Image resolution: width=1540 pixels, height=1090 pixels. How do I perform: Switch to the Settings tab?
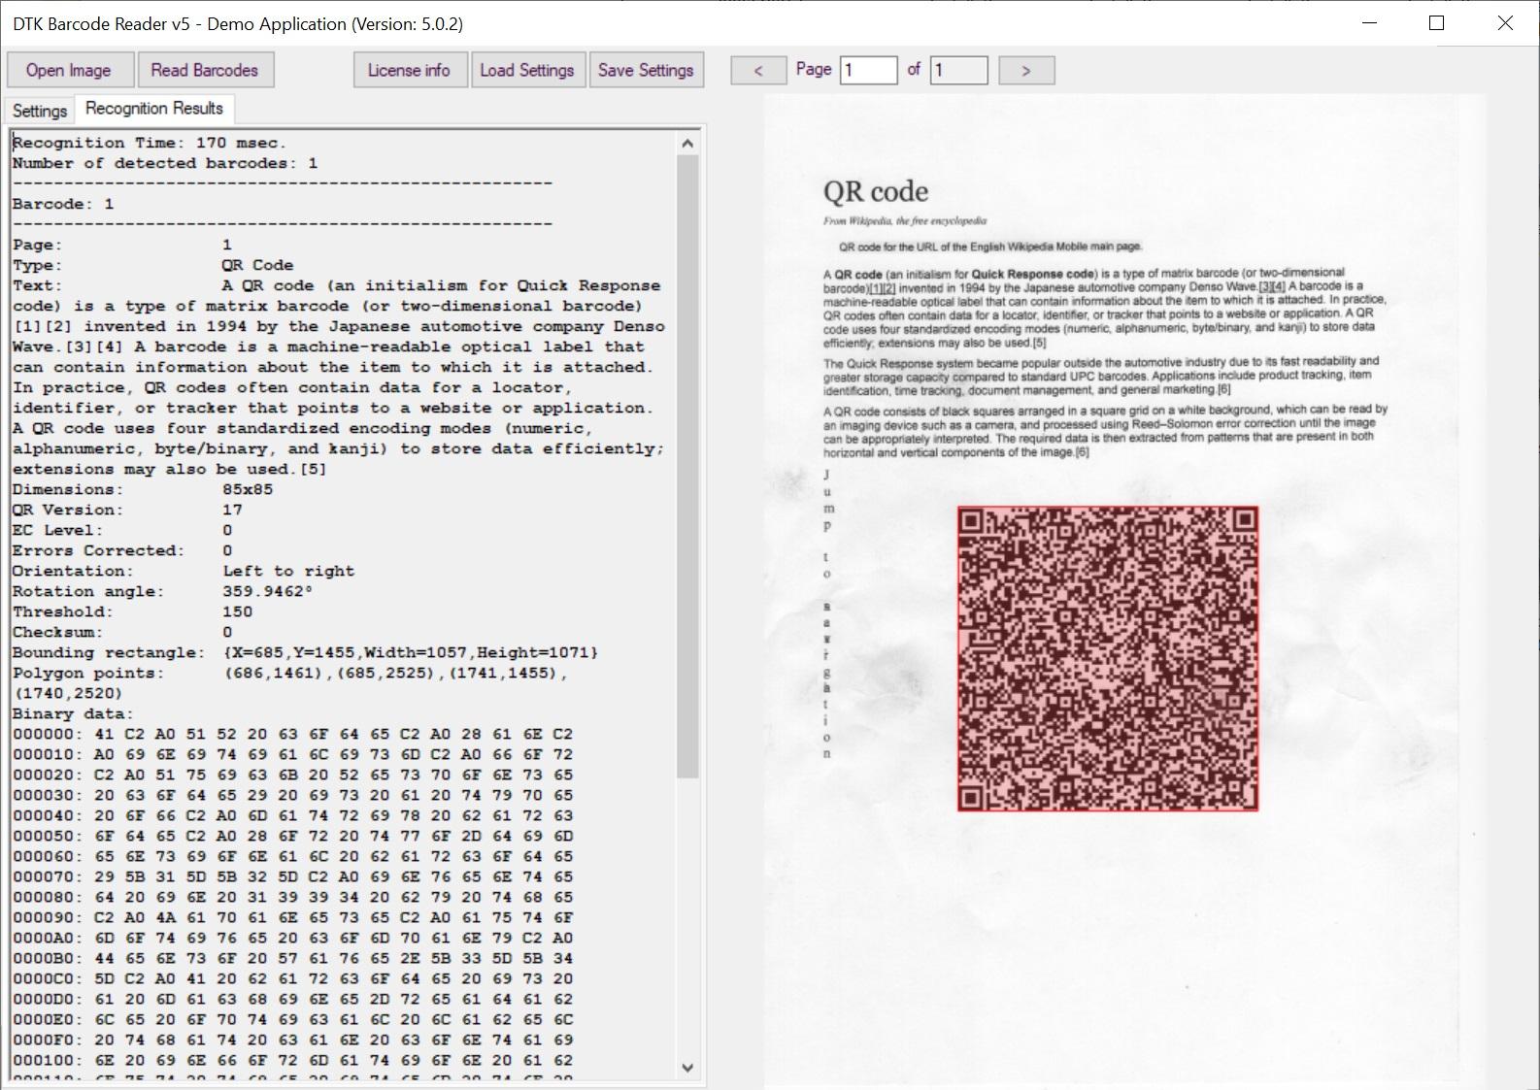click(x=40, y=111)
